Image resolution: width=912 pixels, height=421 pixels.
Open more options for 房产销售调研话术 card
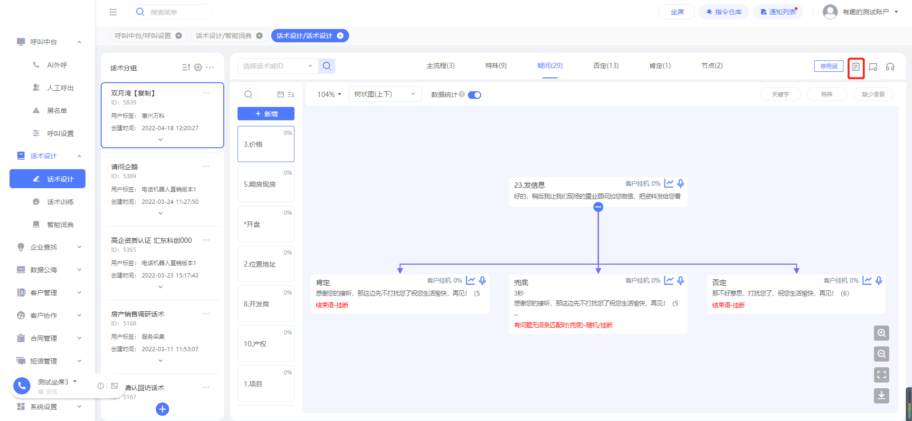click(x=206, y=314)
